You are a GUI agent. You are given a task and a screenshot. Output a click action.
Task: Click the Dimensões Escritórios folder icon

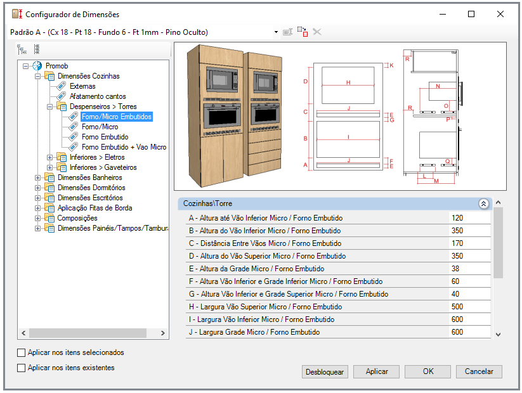(x=49, y=198)
